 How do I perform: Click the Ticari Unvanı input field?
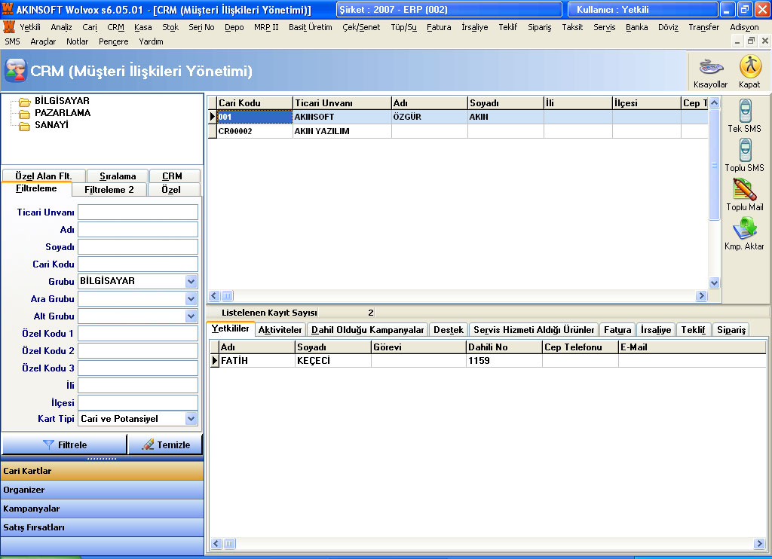pyautogui.click(x=138, y=212)
